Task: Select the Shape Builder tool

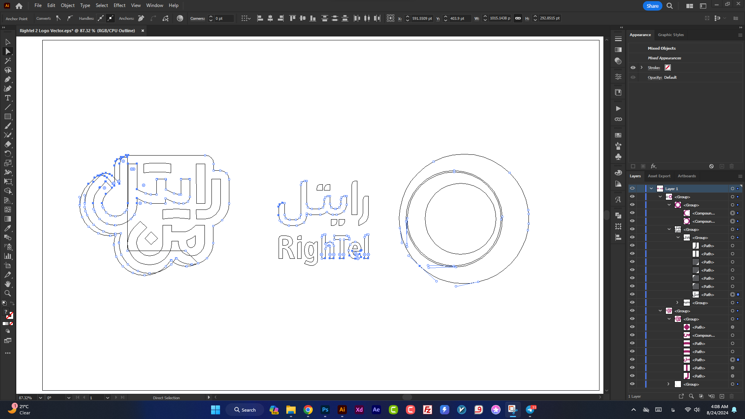Action: [8, 191]
